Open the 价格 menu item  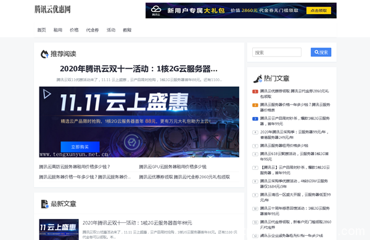(x=74, y=30)
